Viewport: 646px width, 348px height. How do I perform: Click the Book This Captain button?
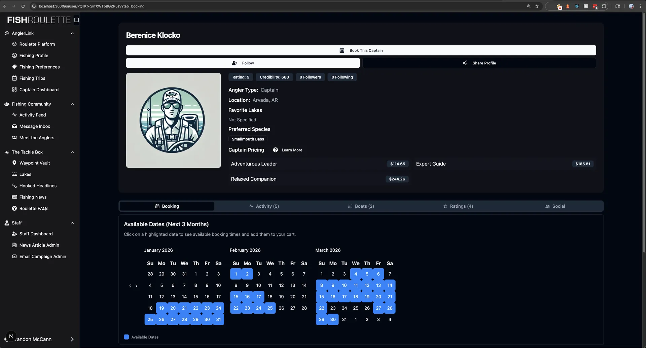click(x=361, y=50)
